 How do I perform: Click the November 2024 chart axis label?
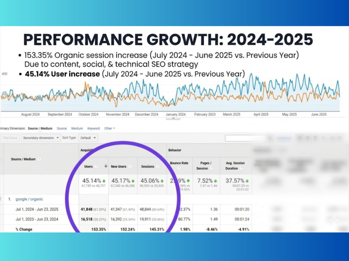click(118, 114)
